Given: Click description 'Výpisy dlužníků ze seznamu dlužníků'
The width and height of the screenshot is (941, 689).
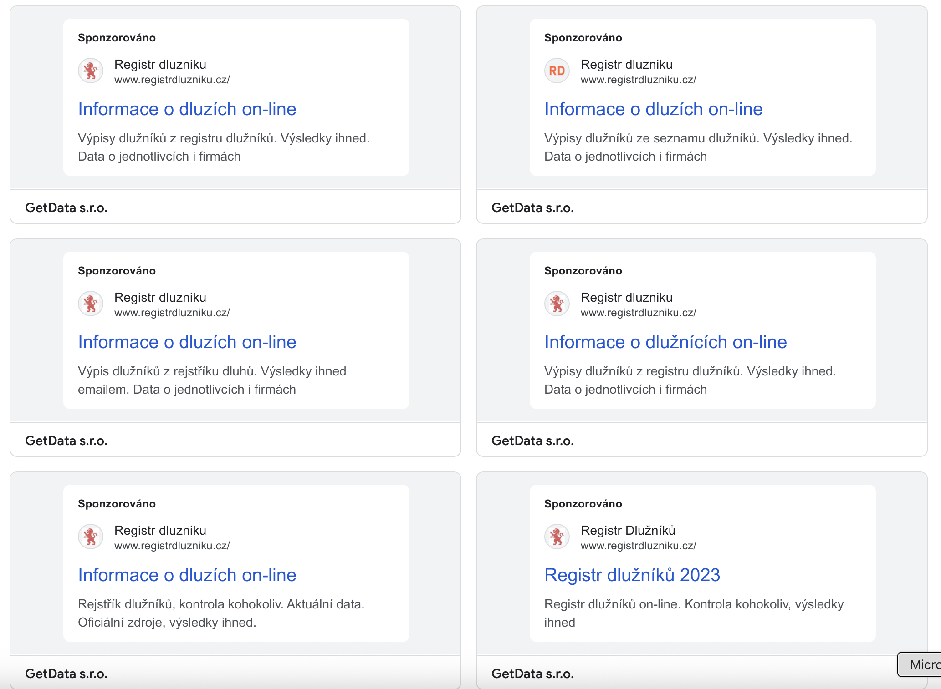Looking at the screenshot, I should 698,147.
